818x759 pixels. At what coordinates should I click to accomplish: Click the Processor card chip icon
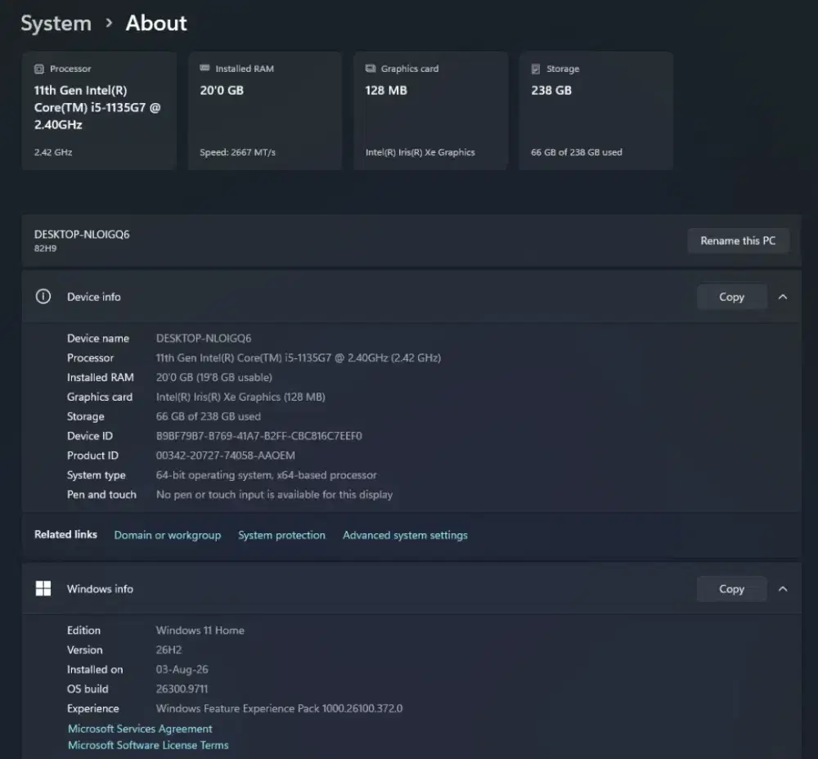coord(39,69)
